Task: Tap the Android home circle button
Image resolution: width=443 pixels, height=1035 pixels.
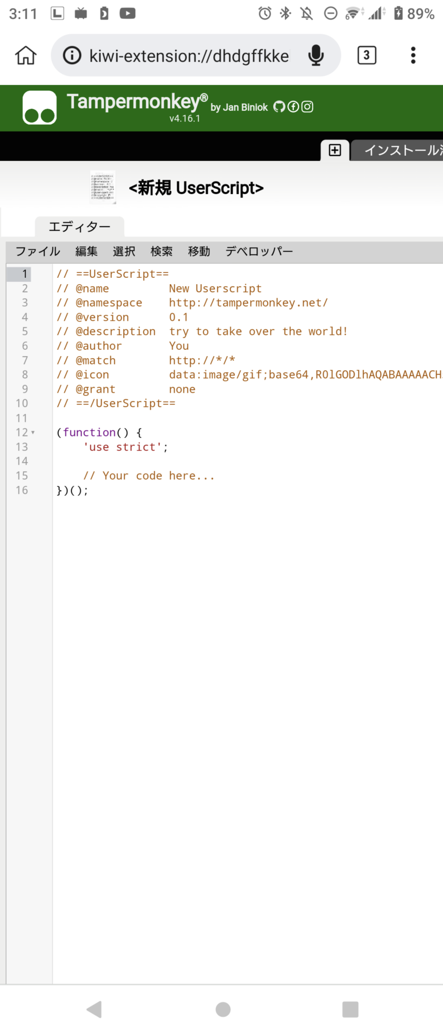Action: tap(223, 1010)
